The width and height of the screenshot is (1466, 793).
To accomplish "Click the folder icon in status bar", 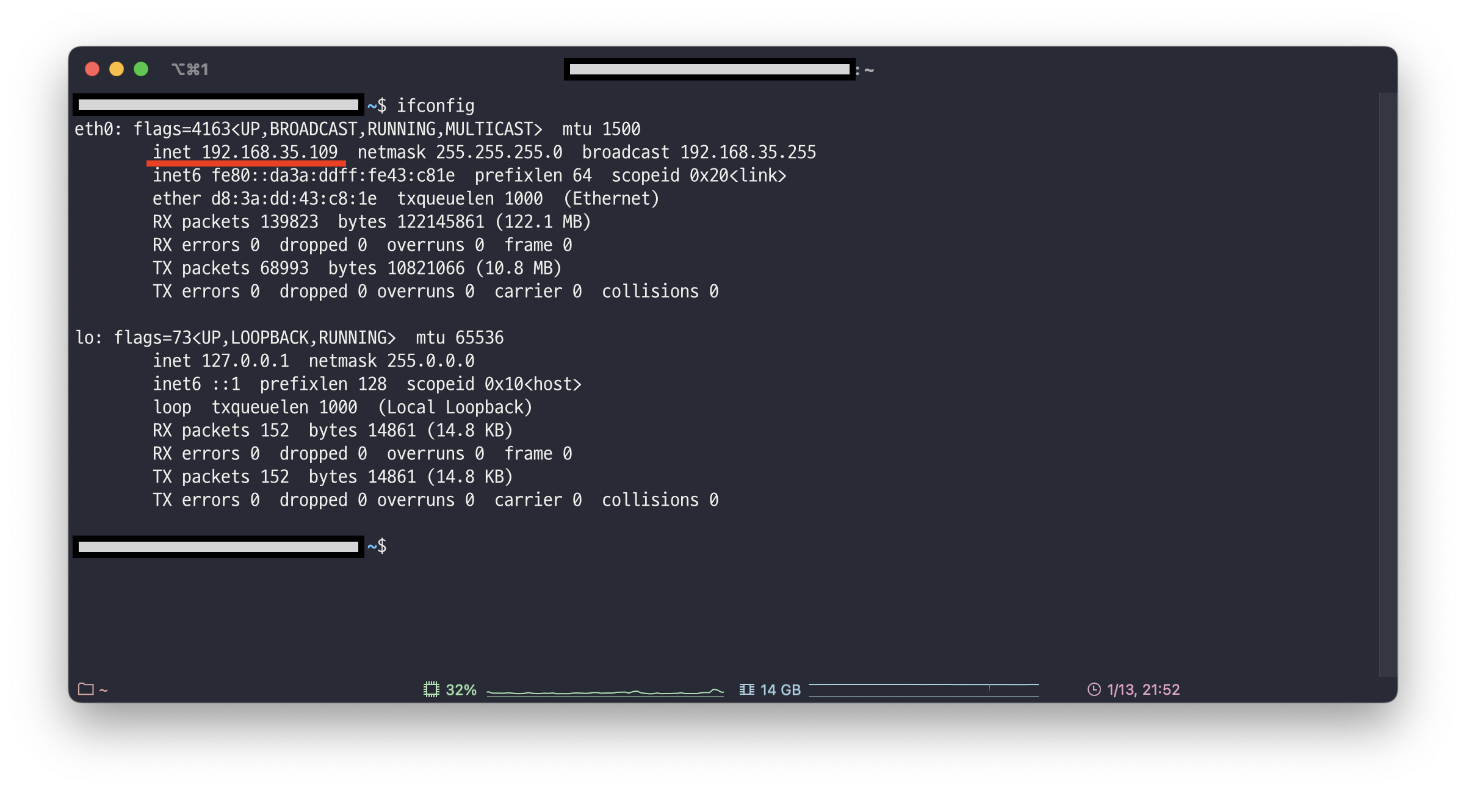I will [85, 689].
